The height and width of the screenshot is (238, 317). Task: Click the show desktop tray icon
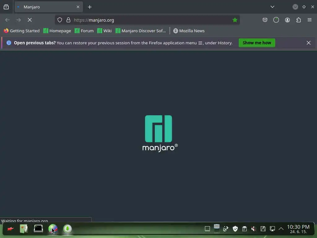207,229
